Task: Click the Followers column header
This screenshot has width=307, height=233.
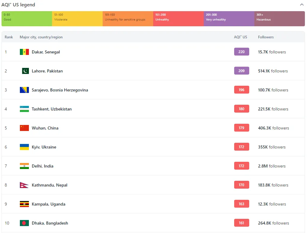Action: point(266,37)
